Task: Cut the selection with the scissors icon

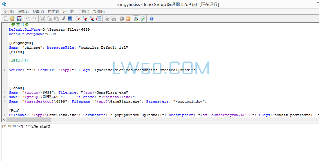Action: 43,19
